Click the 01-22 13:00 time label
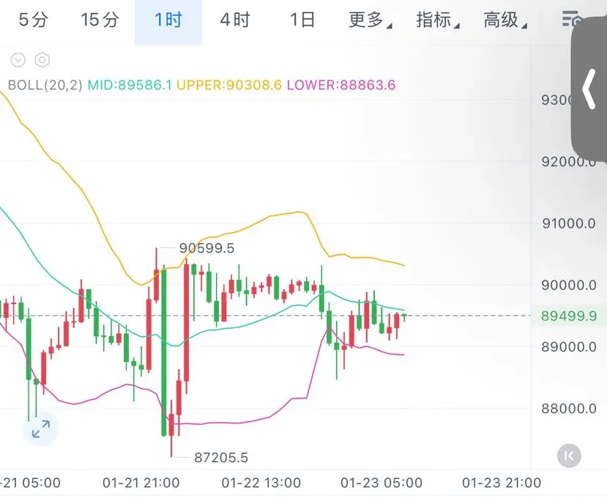607x498 pixels. [x=261, y=483]
